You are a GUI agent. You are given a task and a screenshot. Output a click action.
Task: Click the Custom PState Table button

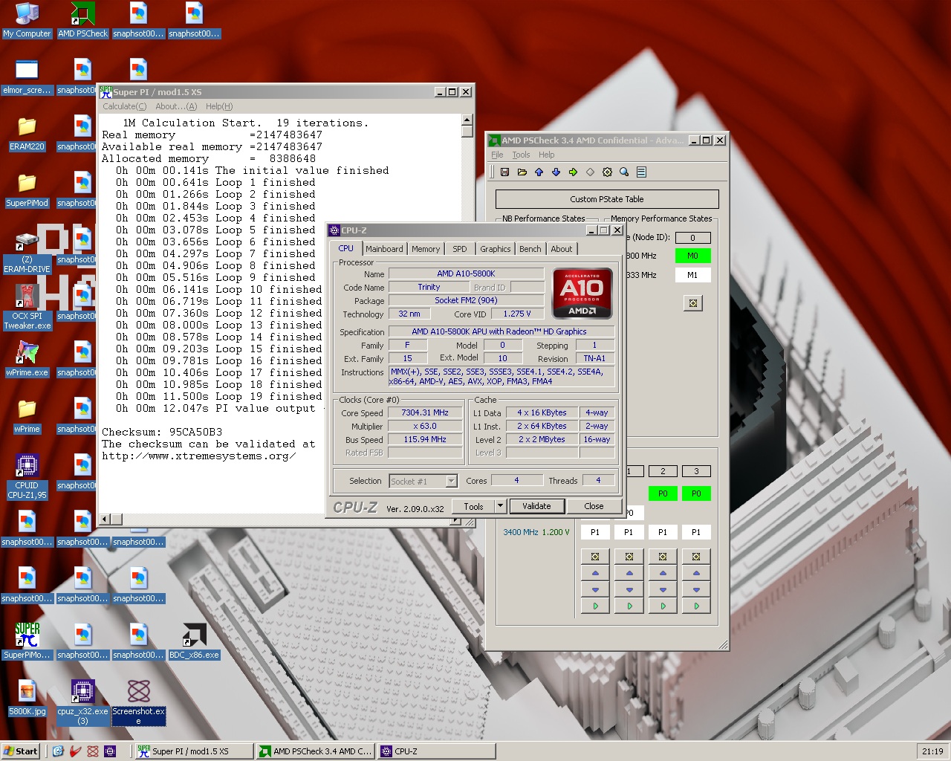click(x=607, y=199)
